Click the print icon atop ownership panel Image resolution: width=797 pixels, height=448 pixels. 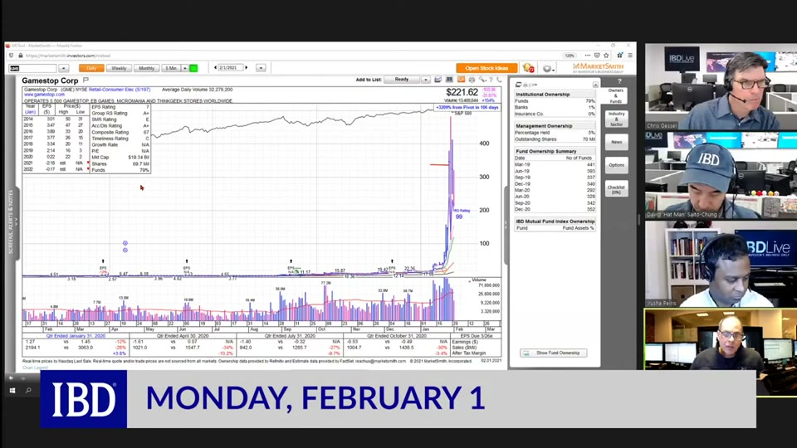(526, 85)
